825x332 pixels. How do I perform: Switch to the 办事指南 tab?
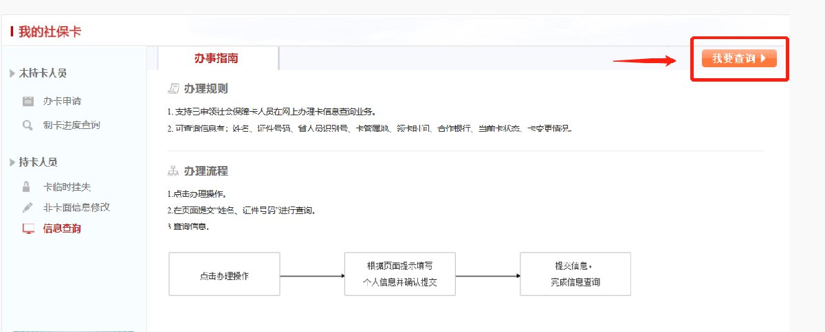click(x=217, y=58)
